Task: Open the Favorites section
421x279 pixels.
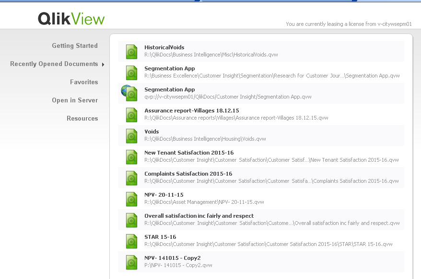Action: 84,82
